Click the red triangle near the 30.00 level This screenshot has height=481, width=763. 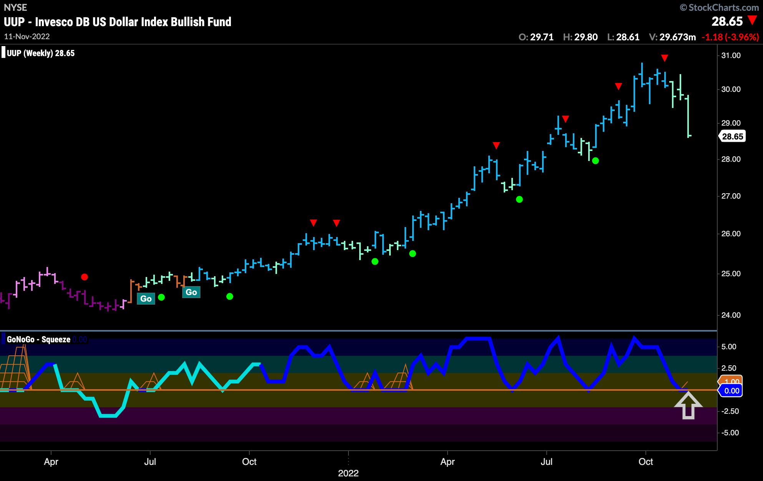(x=619, y=86)
